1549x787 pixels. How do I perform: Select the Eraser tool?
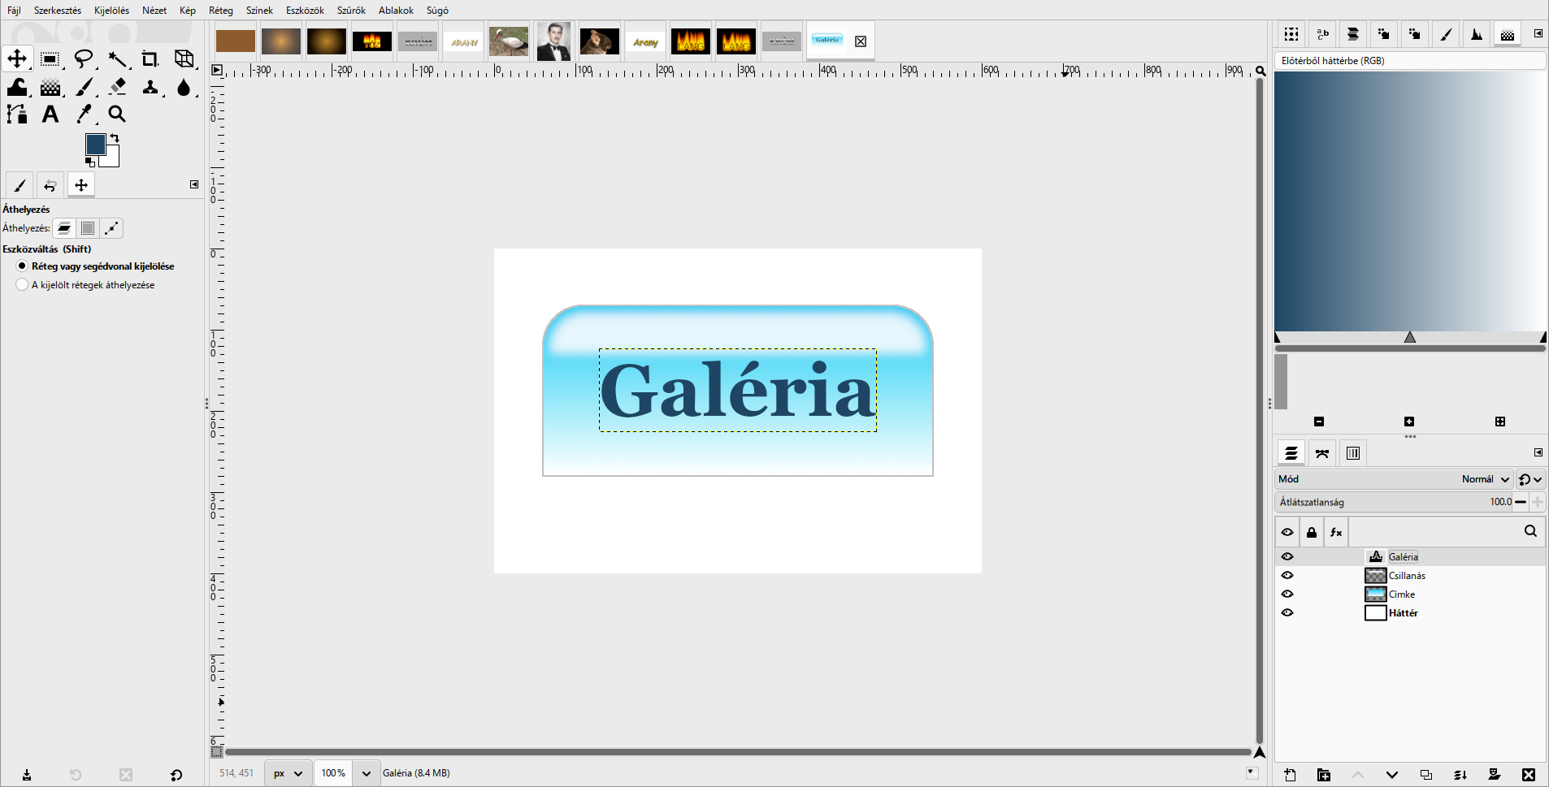118,86
